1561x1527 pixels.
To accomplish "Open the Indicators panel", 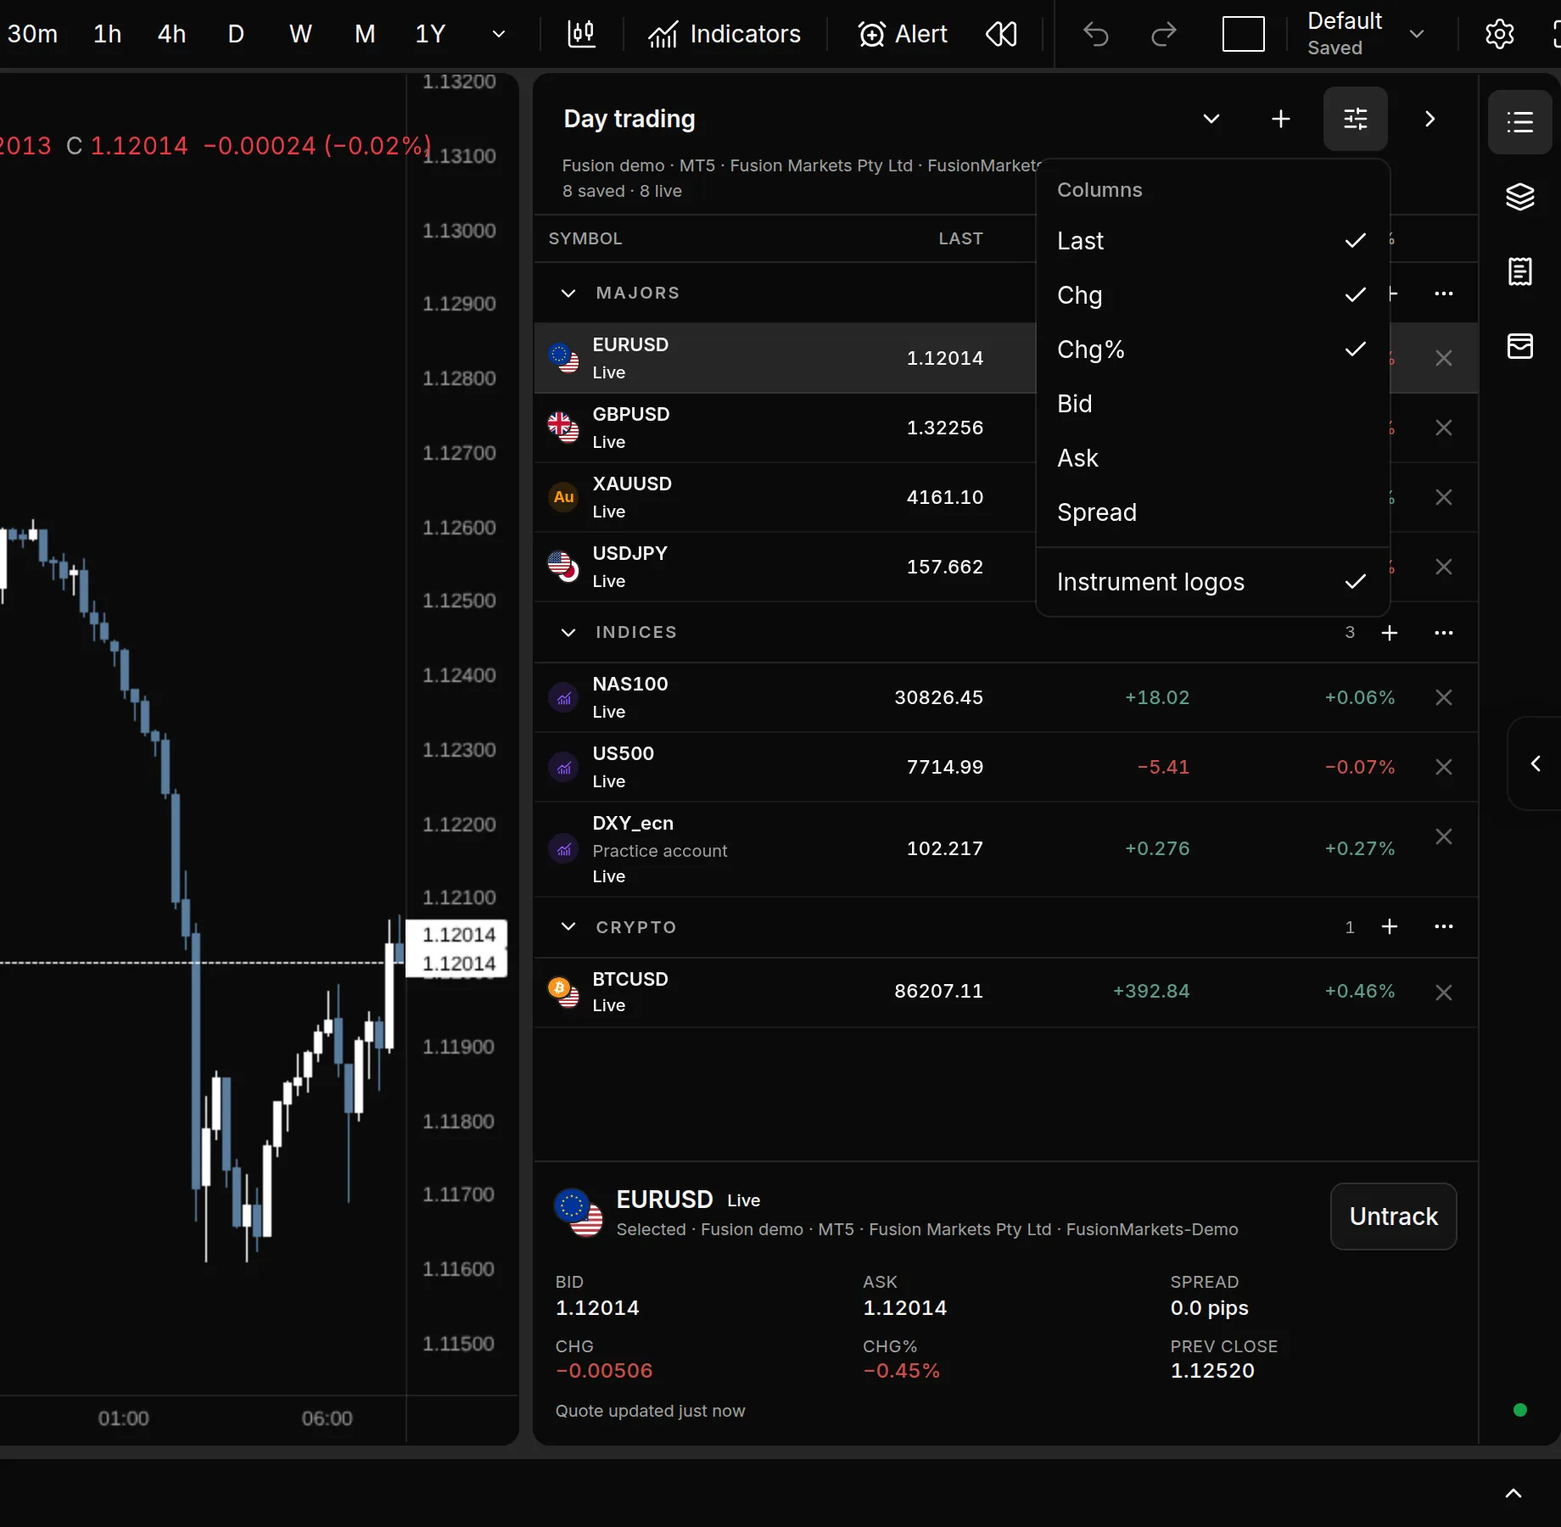I will (724, 34).
